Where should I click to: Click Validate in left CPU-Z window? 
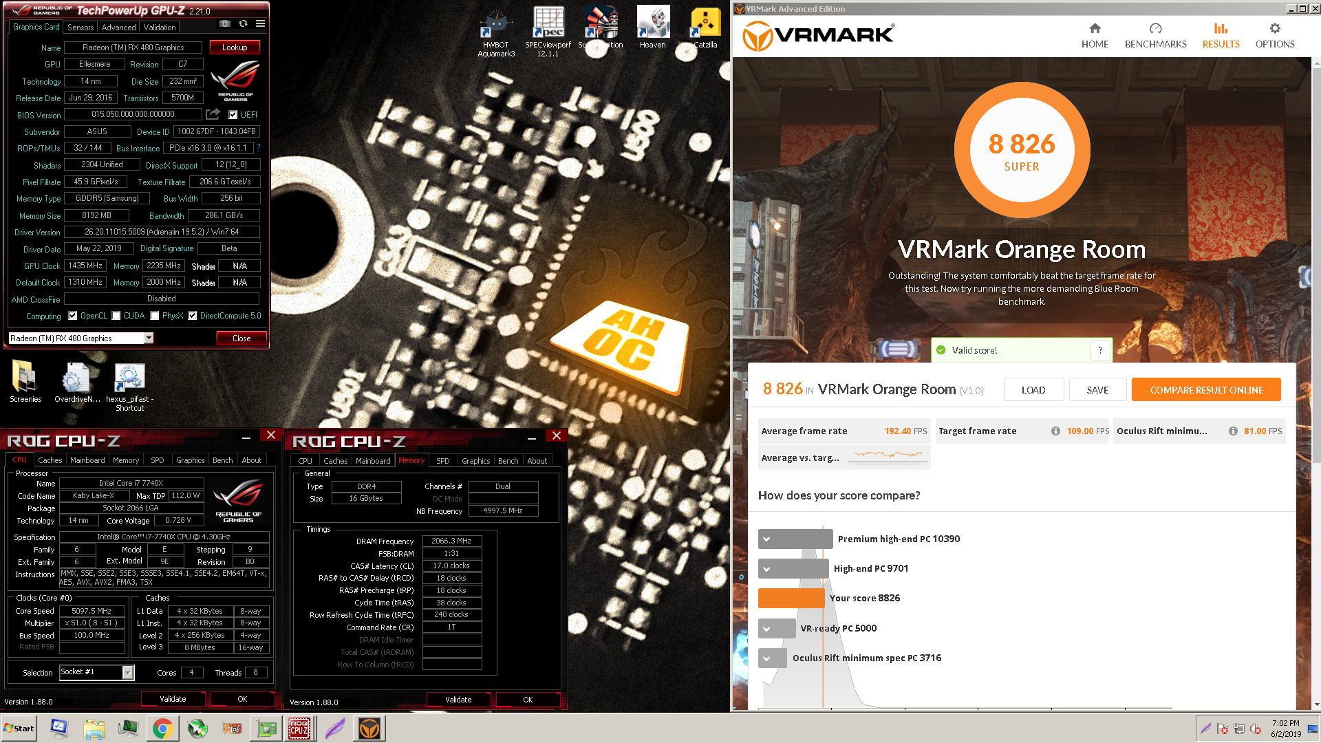(173, 699)
